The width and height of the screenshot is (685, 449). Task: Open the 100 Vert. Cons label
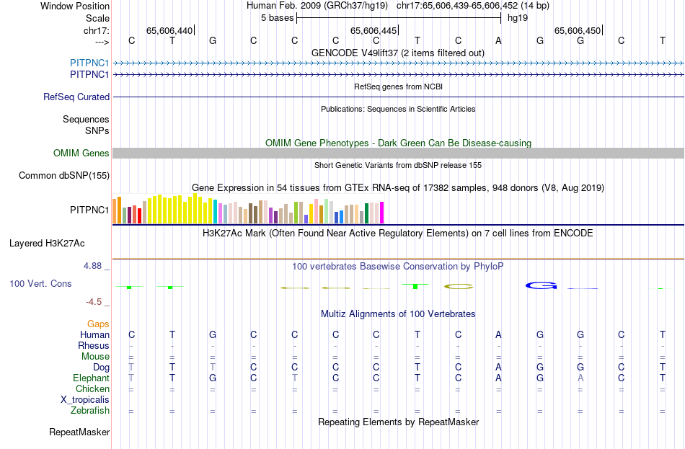(x=40, y=284)
